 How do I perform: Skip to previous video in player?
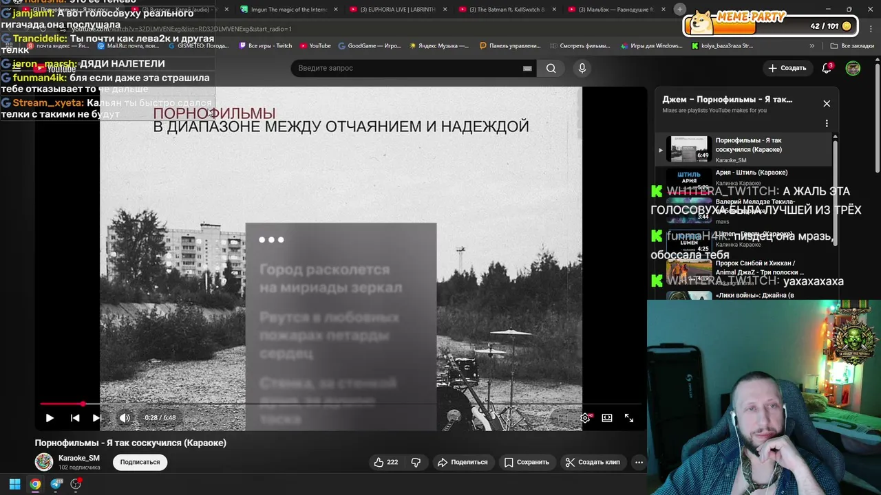(75, 417)
